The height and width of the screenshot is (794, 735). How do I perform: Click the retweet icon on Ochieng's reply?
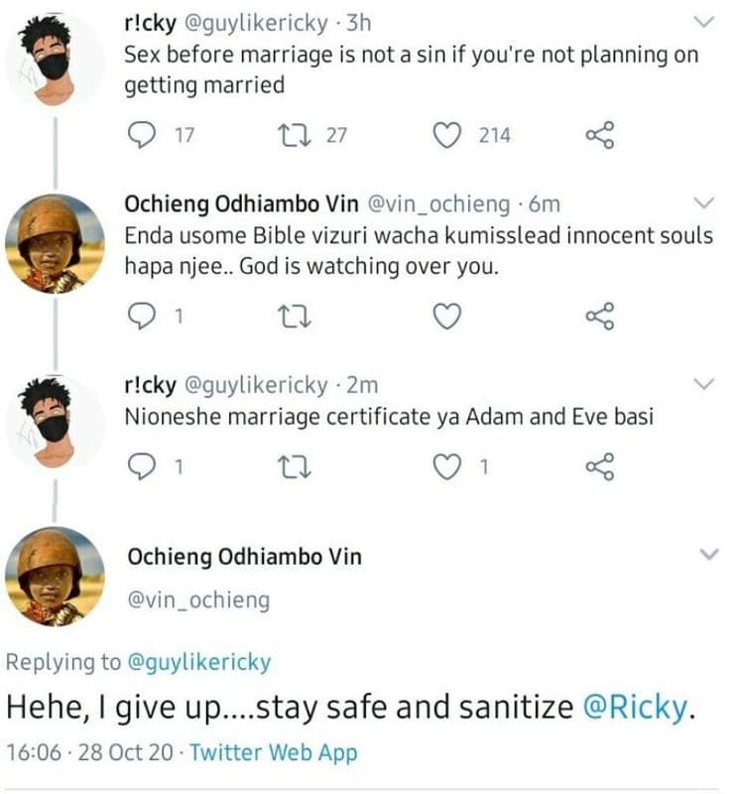(x=291, y=314)
